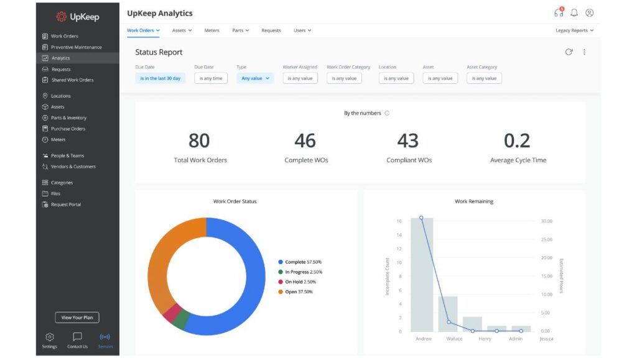Expand the Assets navigation dropdown
637x358 pixels.
(182, 30)
